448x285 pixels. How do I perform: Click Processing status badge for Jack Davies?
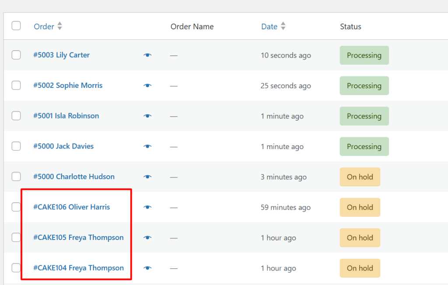(x=364, y=146)
